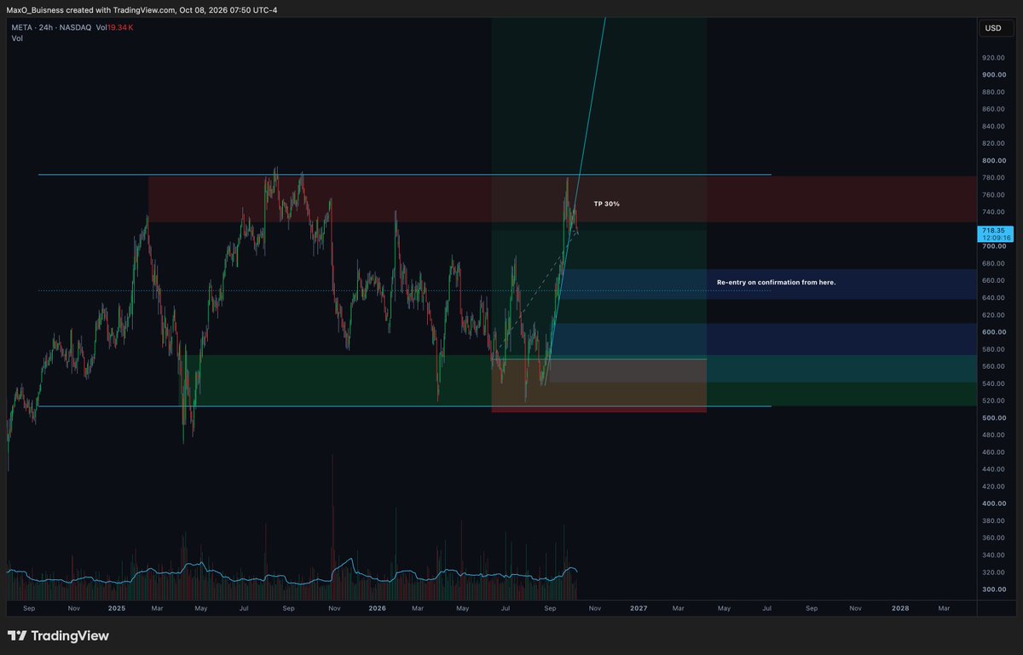1023x655 pixels.
Task: Click the 2028 label on the time axis
Action: click(899, 609)
